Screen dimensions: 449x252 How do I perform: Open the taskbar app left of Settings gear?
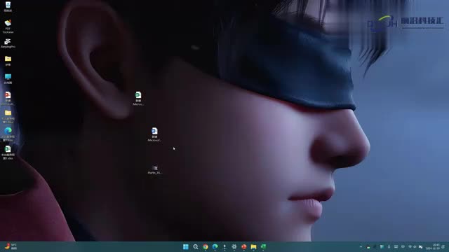(224, 246)
